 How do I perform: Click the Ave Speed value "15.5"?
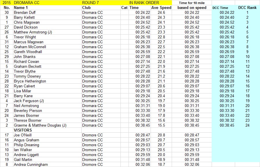point(161,125)
